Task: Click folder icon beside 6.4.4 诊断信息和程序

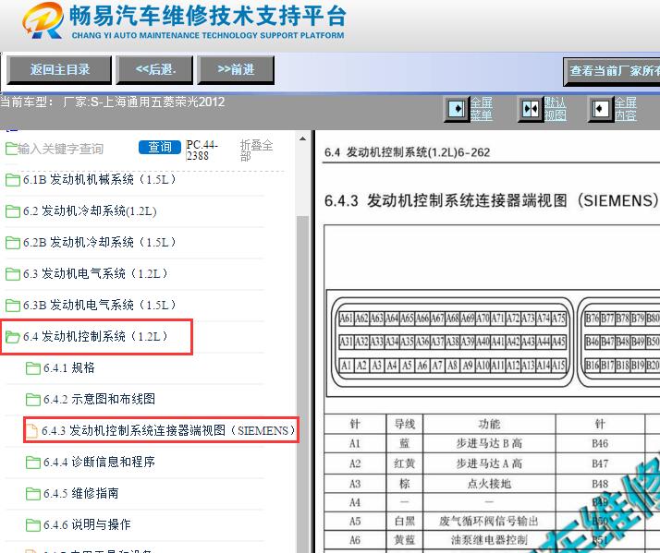Action: tap(33, 463)
